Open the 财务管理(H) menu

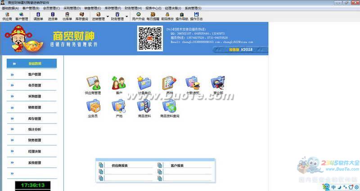tap(133, 8)
